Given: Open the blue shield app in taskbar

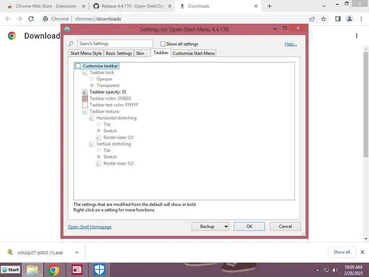Looking at the screenshot, I should tap(99, 270).
